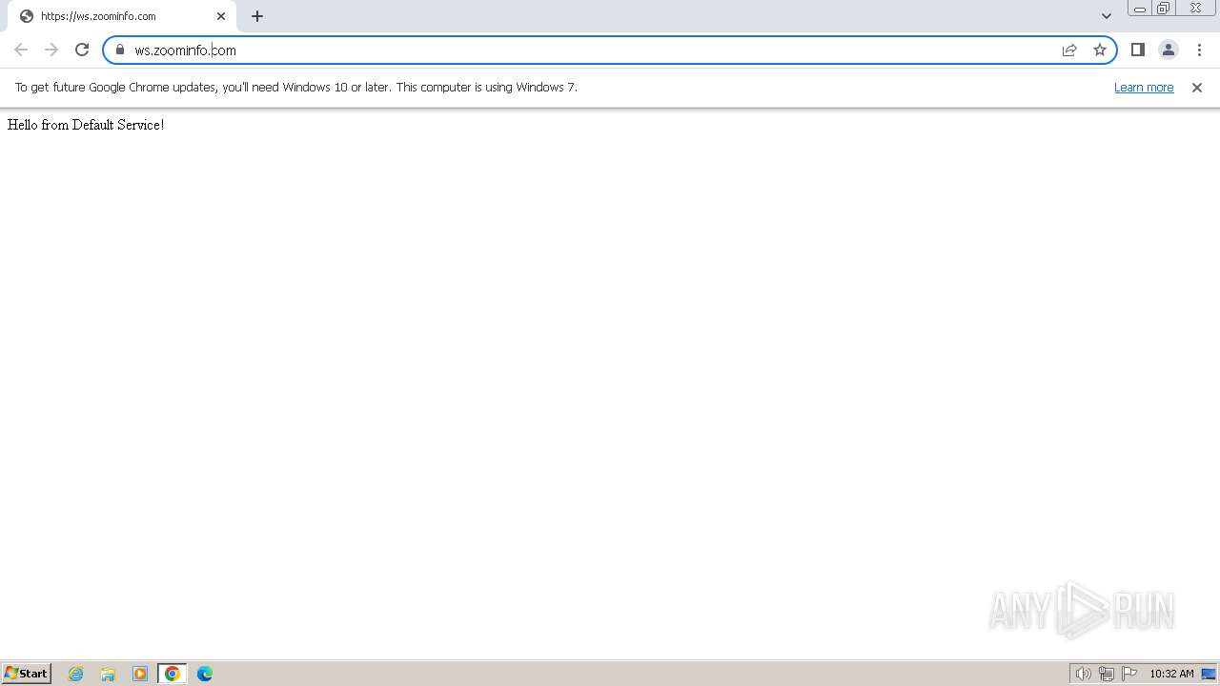Dismiss the Chrome update notification bar
Screen dimensions: 1220x686
pos(1197,87)
